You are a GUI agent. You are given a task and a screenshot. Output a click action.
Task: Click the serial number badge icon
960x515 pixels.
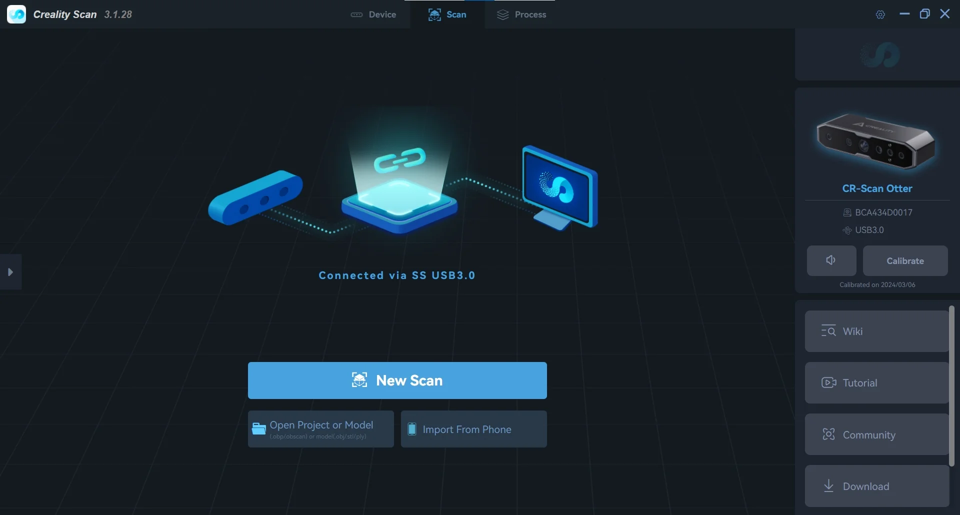[x=847, y=212]
